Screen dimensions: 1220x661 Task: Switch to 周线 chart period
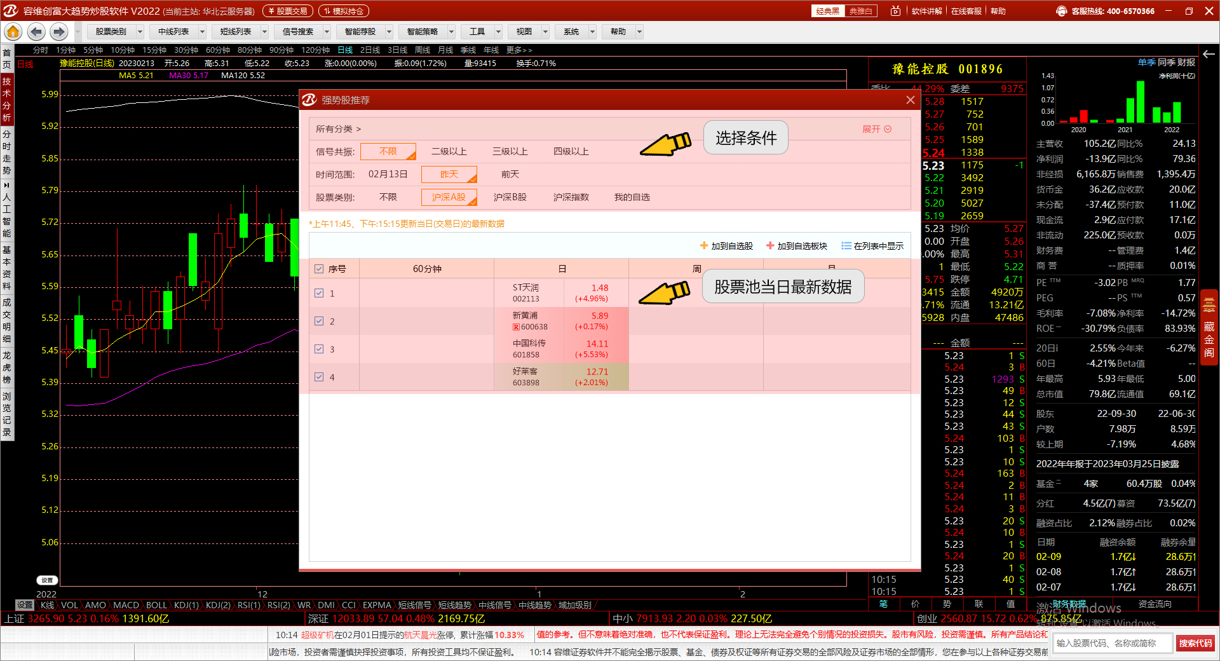point(423,50)
